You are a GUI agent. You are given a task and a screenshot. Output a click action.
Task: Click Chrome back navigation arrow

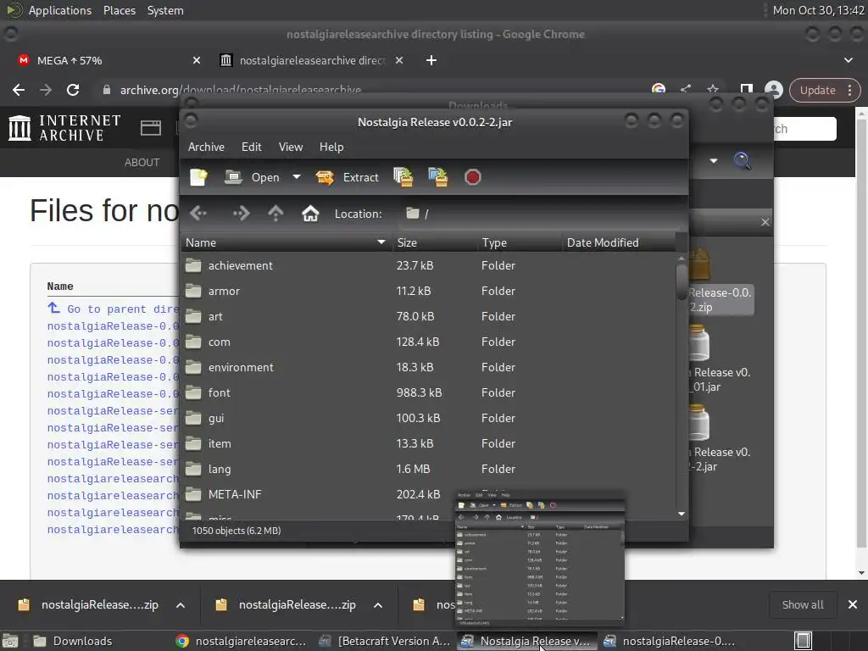pyautogui.click(x=19, y=90)
